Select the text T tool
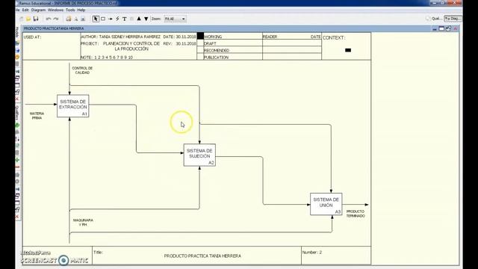This screenshot has width=478, height=269. click(125, 19)
